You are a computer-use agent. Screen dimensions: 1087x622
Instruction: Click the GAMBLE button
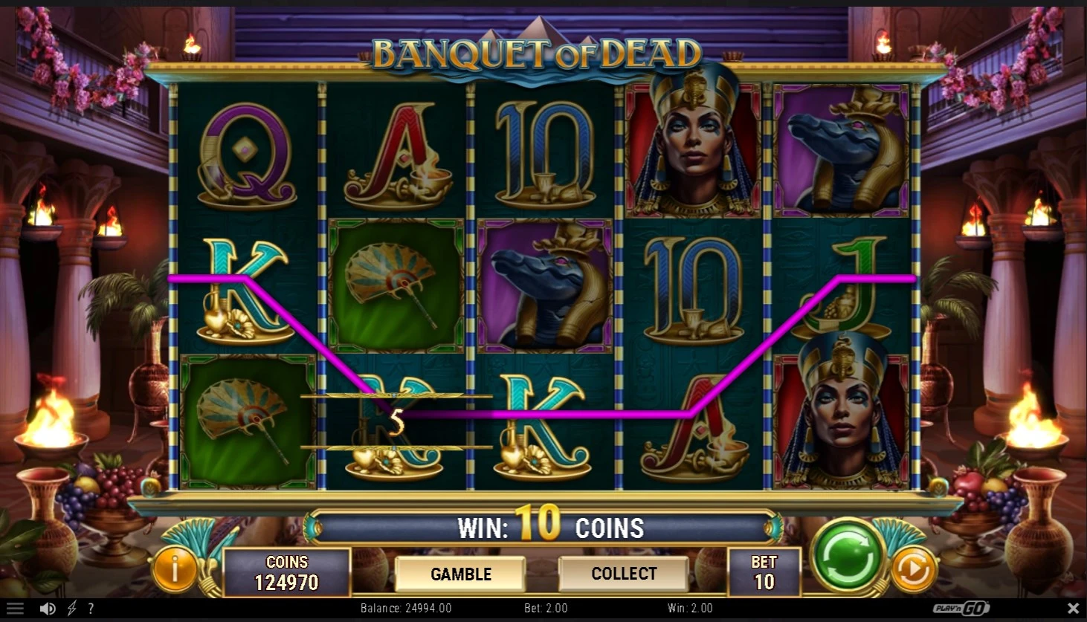click(x=461, y=574)
